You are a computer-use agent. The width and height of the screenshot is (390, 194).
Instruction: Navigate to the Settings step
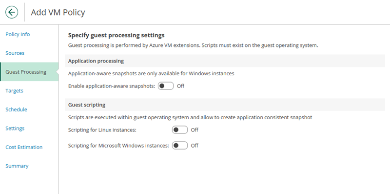point(15,128)
